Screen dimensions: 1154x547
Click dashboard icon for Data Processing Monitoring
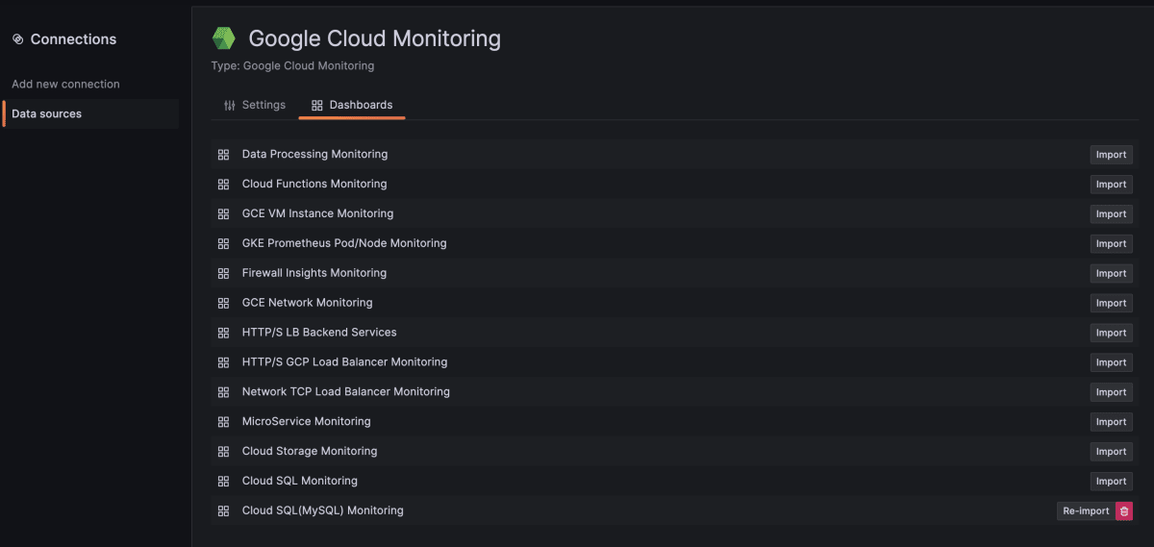coord(223,155)
